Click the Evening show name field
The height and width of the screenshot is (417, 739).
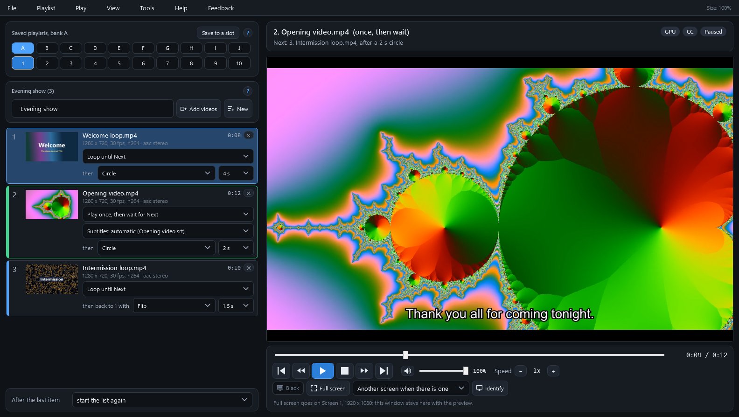(x=92, y=109)
